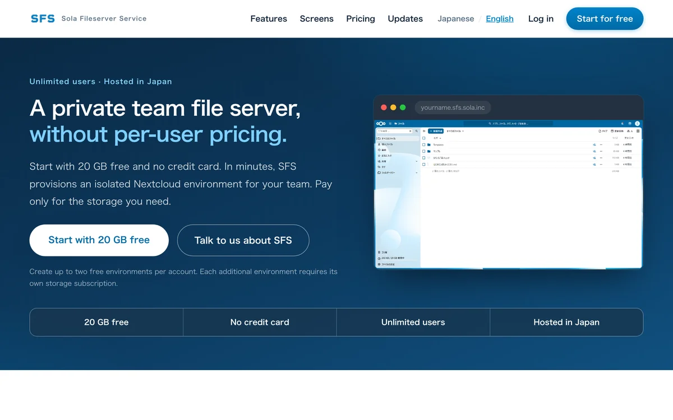This screenshot has height=420, width=673.
Task: Click the user avatar in the preview header
Action: point(637,123)
